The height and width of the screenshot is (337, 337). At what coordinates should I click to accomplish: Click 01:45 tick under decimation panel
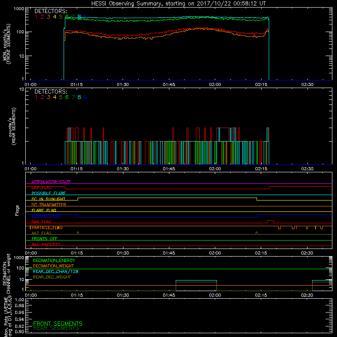169,295
